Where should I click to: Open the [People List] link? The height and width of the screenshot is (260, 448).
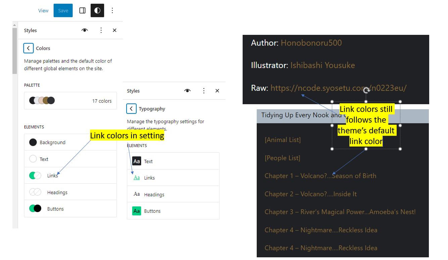click(282, 158)
